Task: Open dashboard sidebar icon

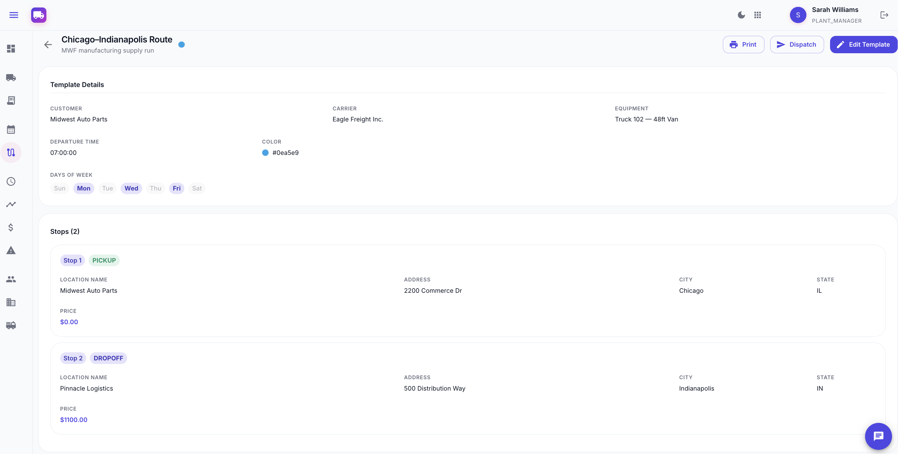Action: [x=11, y=48]
